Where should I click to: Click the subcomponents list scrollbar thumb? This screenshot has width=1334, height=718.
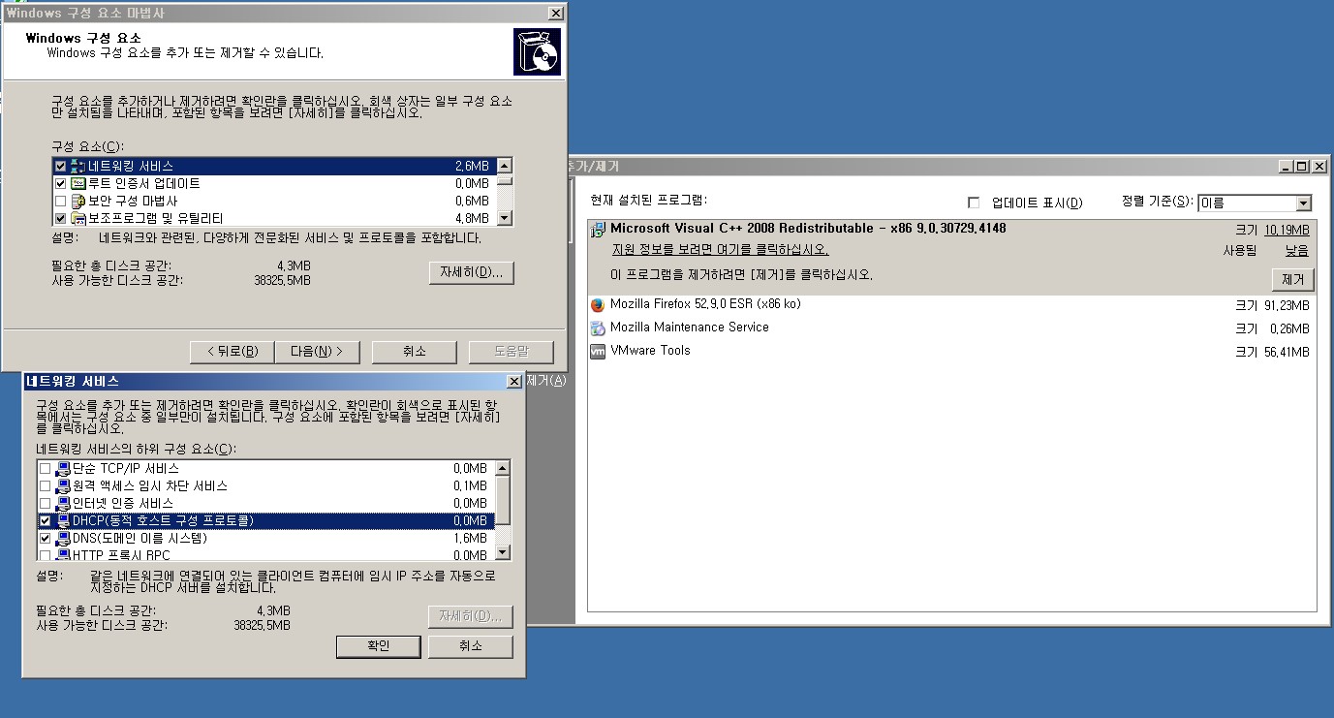(502, 501)
